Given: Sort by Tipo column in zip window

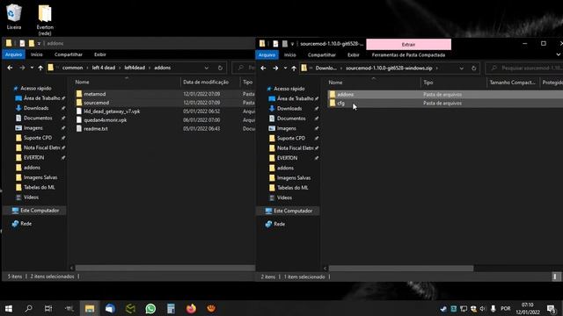Looking at the screenshot, I should [x=428, y=83].
